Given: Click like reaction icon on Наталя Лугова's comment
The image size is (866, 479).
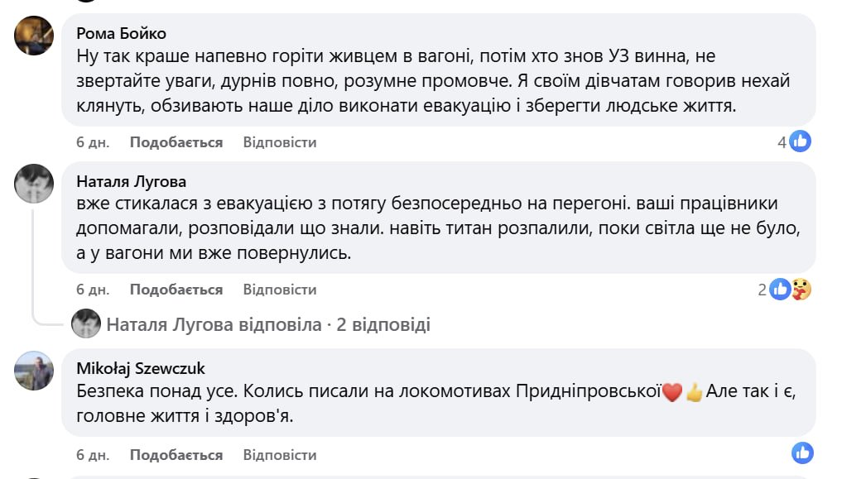Looking at the screenshot, I should click(780, 289).
